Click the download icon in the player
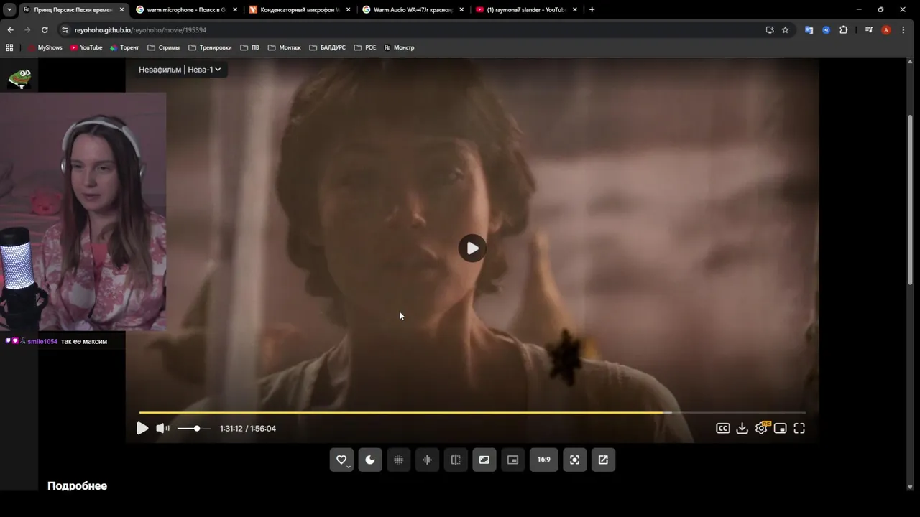 point(742,429)
